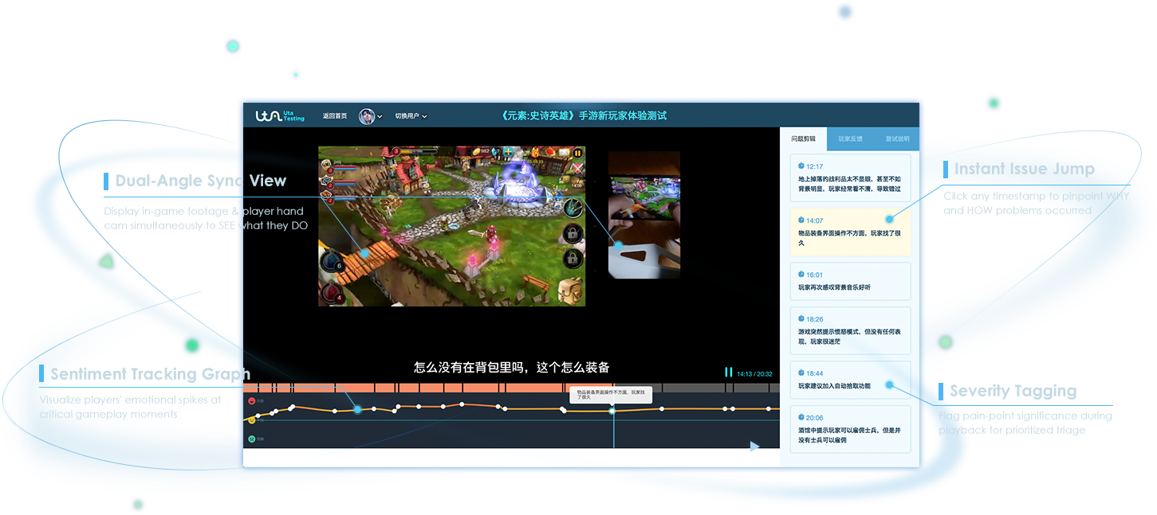Switch to the 问题剪辑 tab
This screenshot has width=1157, height=515.
coord(803,139)
